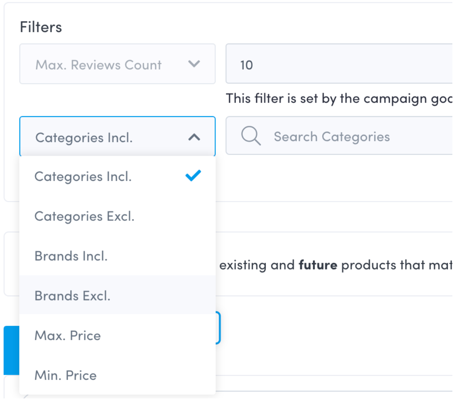Click the review count field showing 10
Image resolution: width=461 pixels, height=402 pixels.
click(x=338, y=65)
